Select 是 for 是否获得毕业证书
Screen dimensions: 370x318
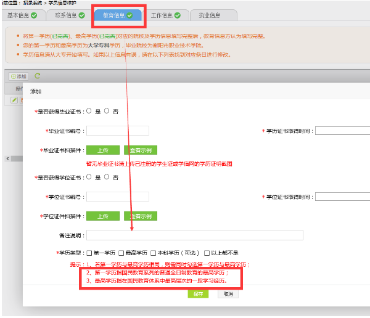pyautogui.click(x=89, y=111)
